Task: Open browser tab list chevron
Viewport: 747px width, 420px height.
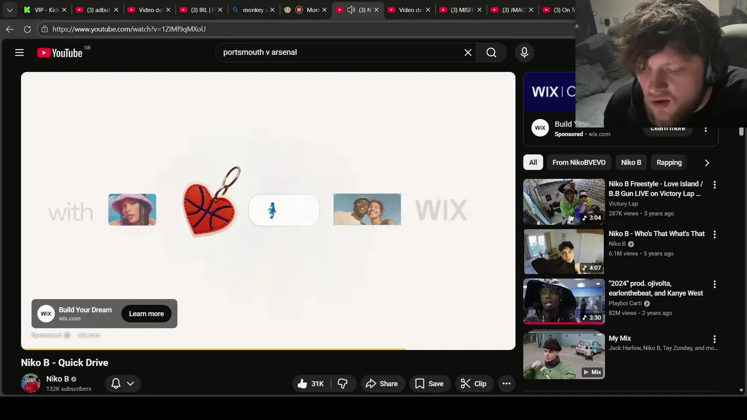Action: 9,10
